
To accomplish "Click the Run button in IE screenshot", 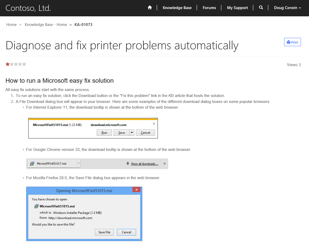I will [104, 133].
